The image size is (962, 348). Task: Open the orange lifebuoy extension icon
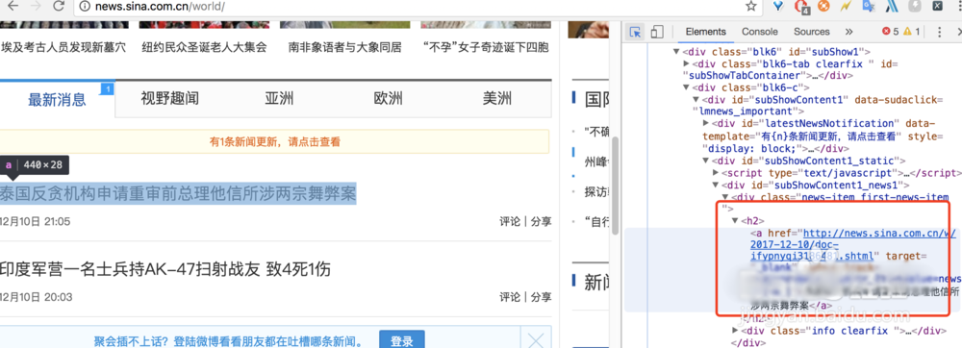823,6
